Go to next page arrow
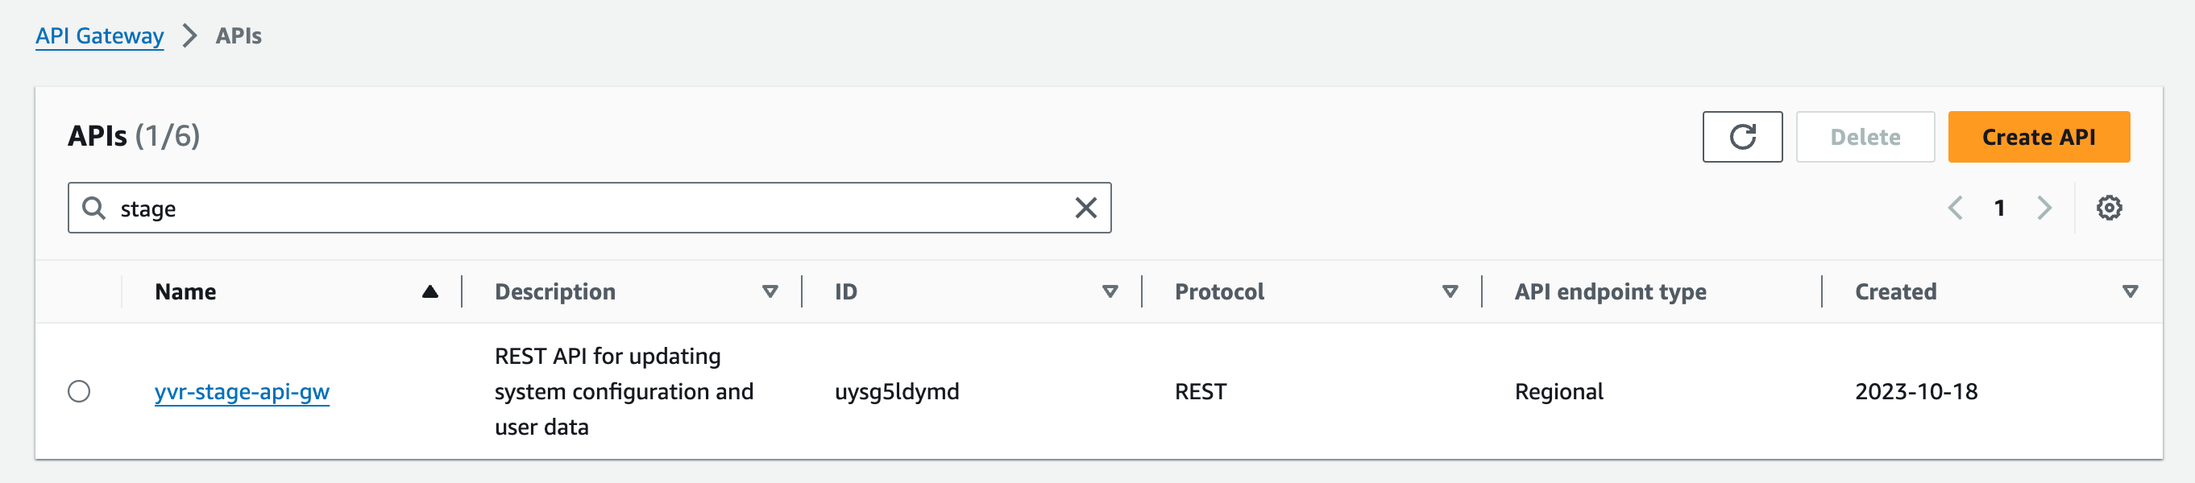The image size is (2195, 483). 2044,208
